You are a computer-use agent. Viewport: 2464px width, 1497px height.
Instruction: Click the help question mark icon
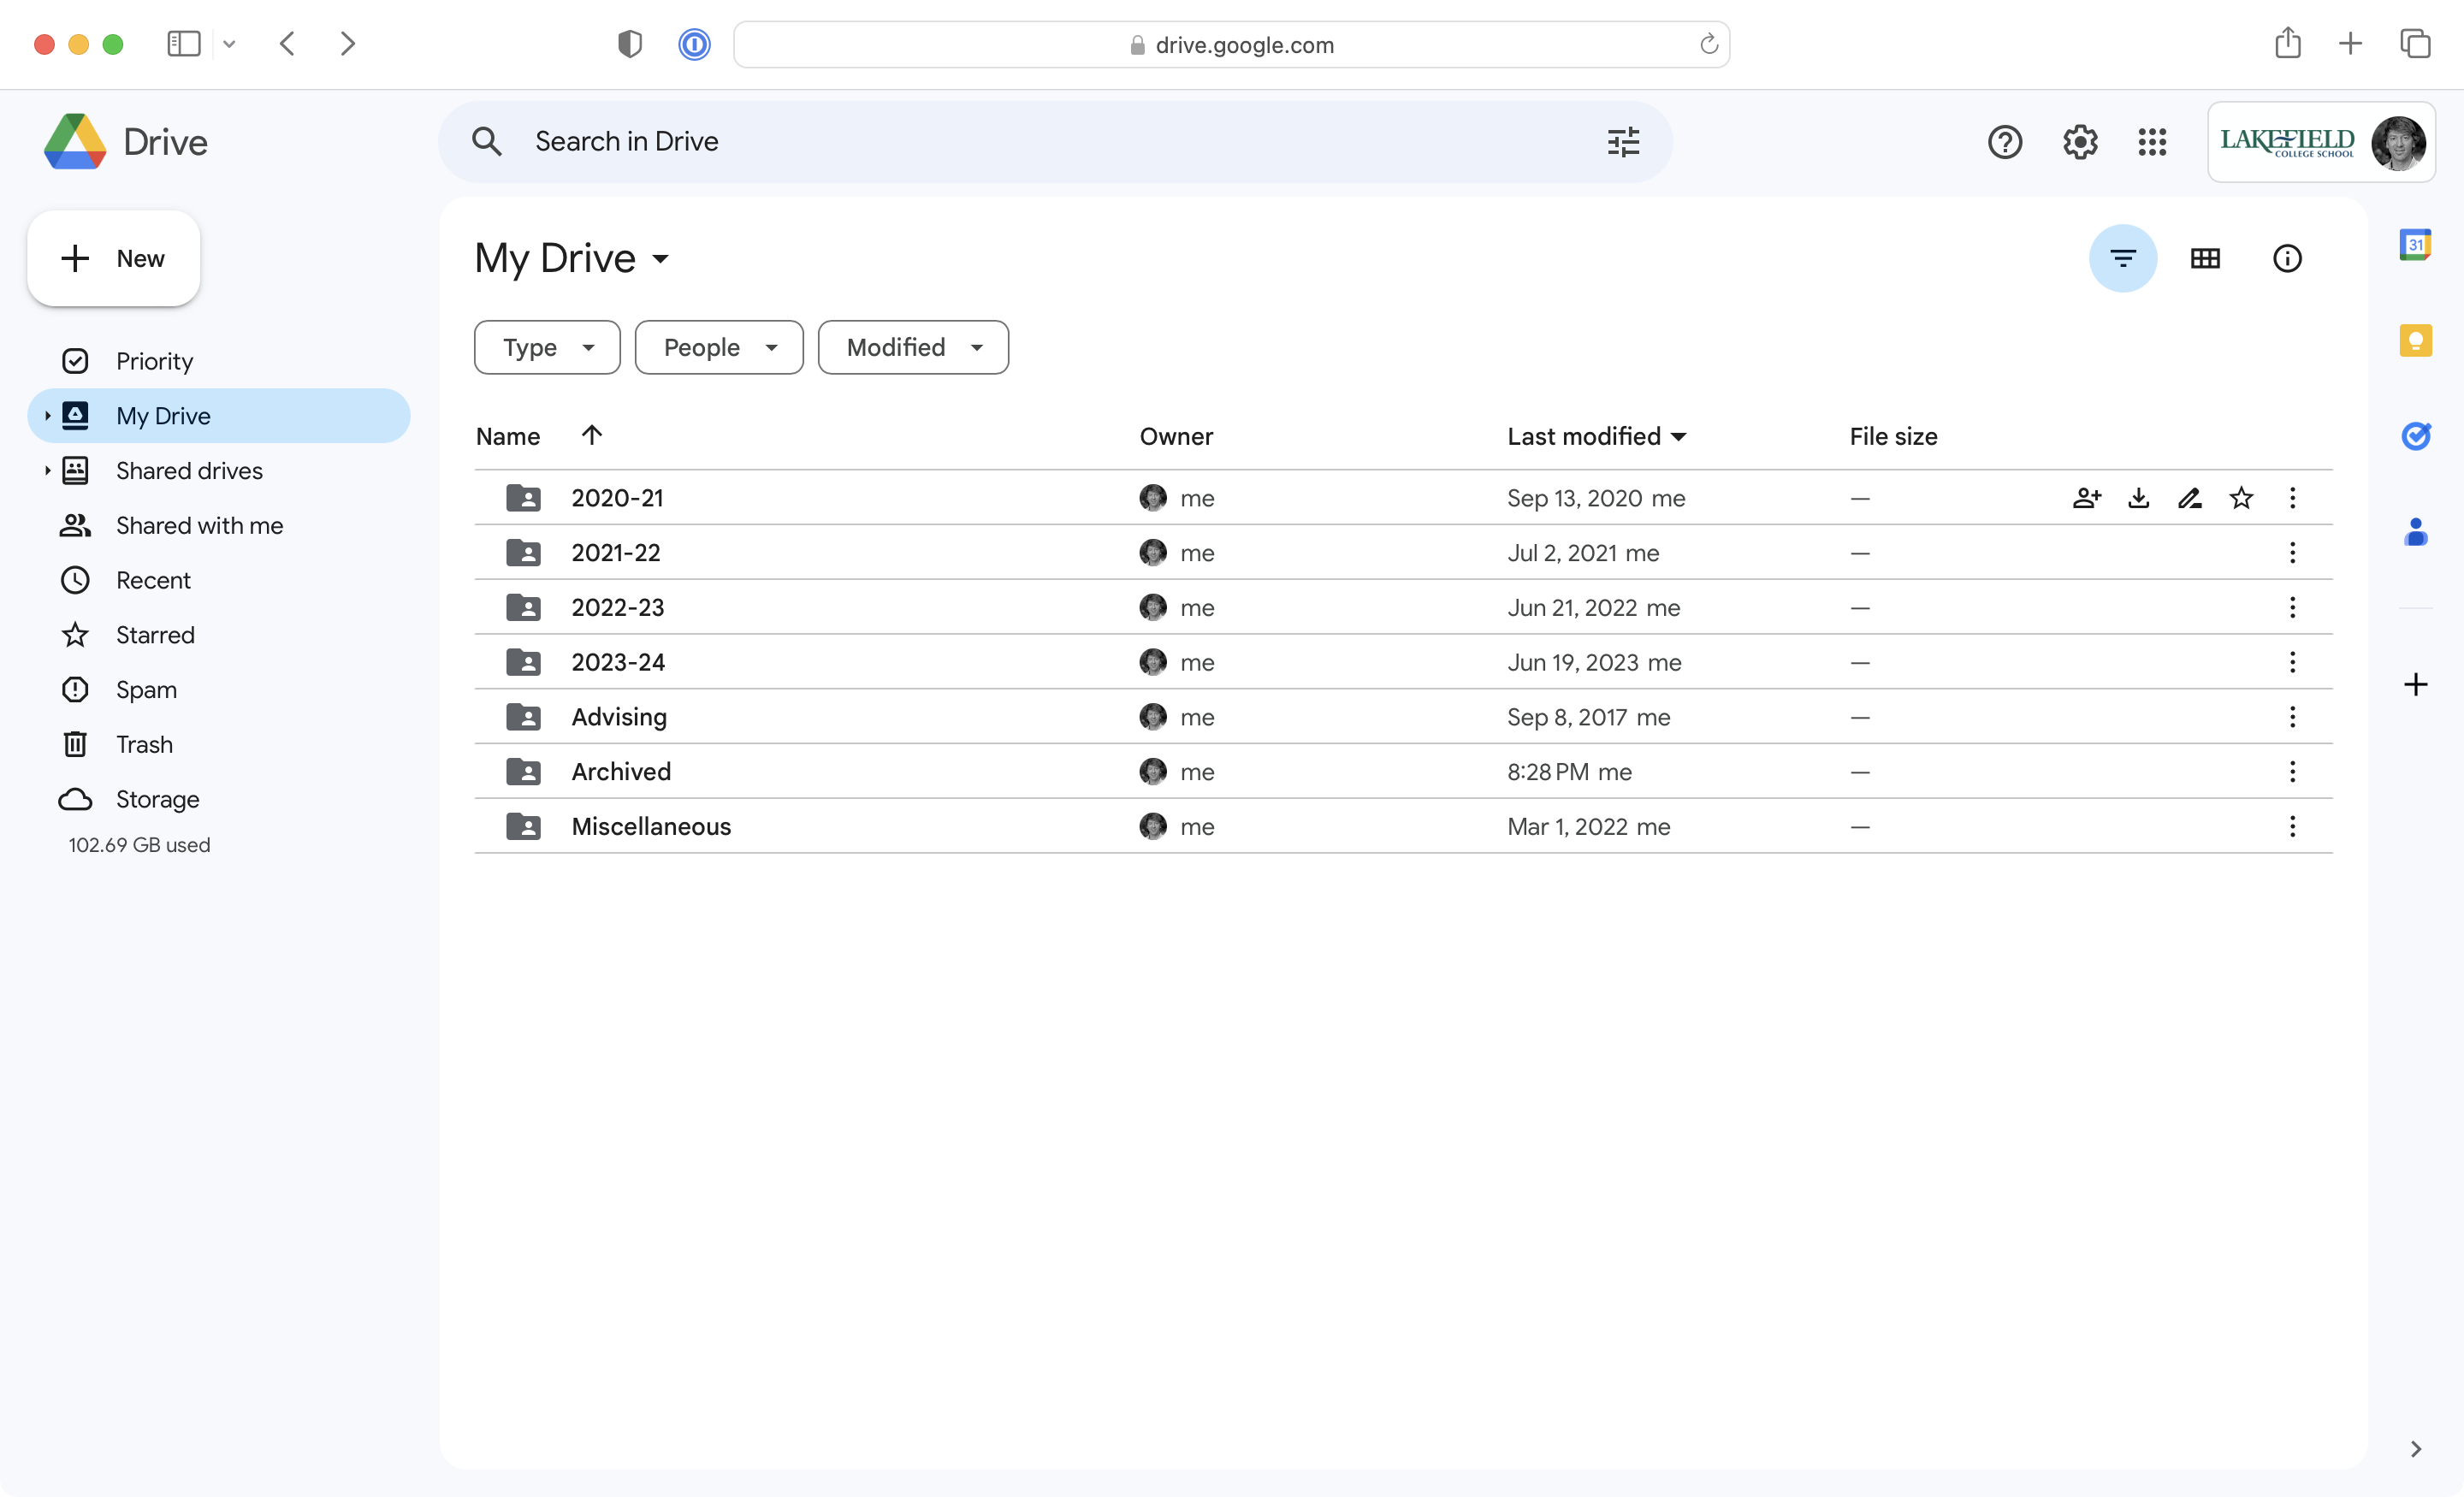2005,141
